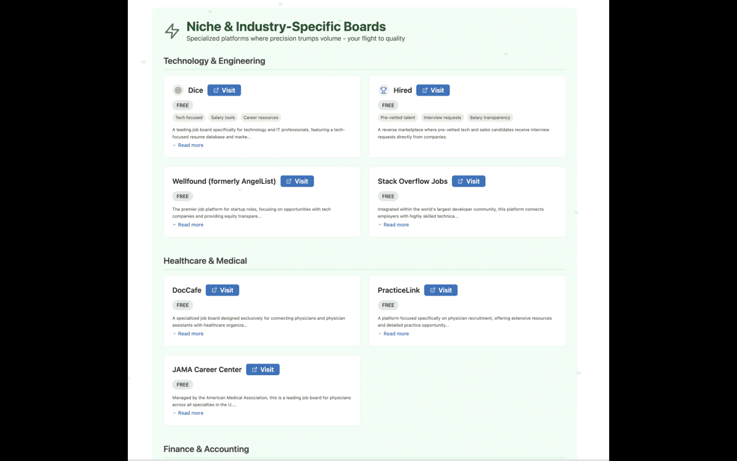
Task: Expand PracticeLink's Read more text
Action: [396, 334]
